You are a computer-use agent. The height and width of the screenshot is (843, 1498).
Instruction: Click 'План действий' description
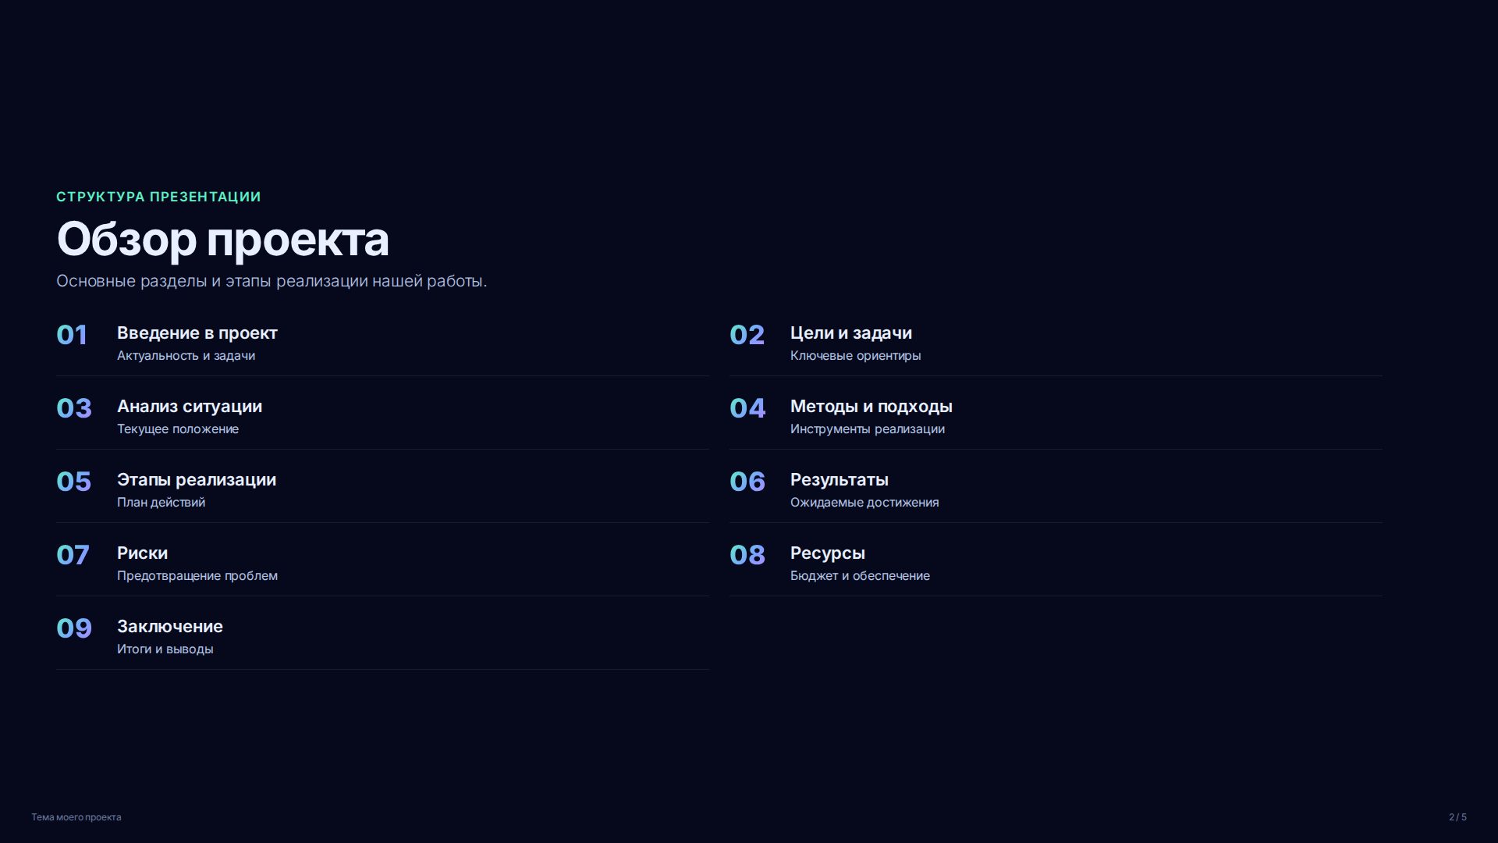[x=161, y=503]
